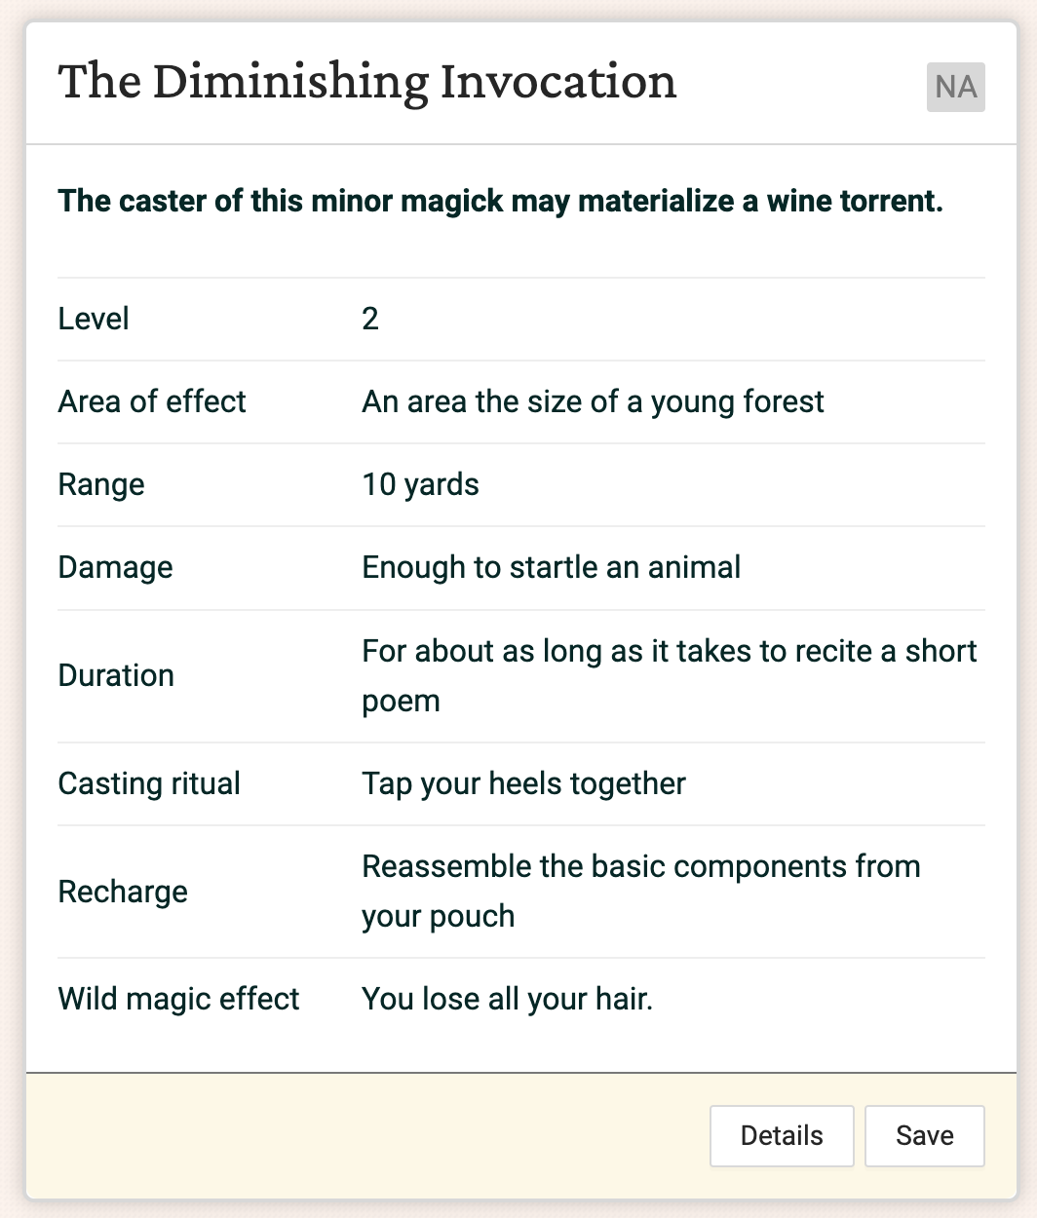Click the Details button
Viewport: 1037px width, 1218px height.
pos(781,1135)
